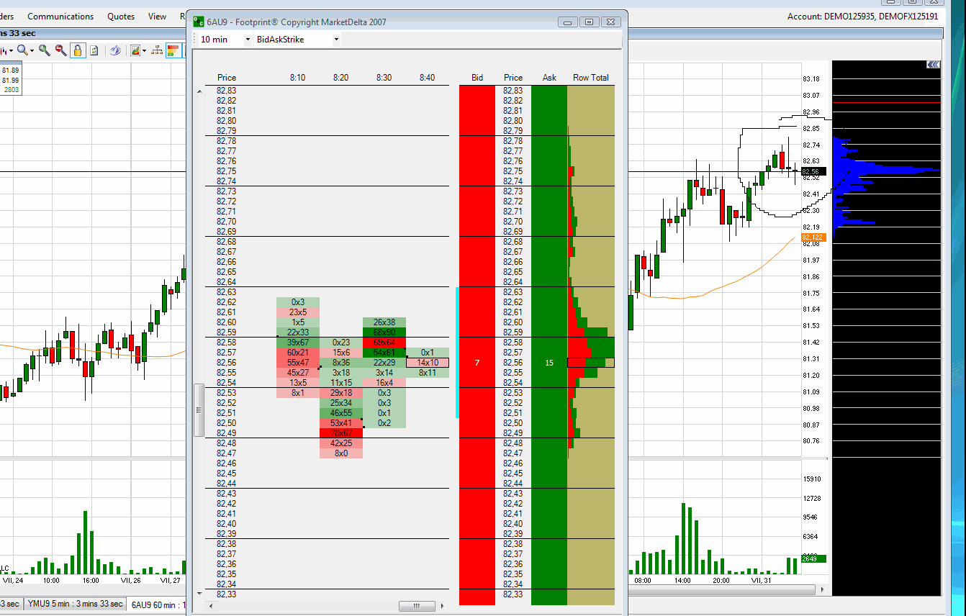Click the cyan range bar beside Bid column

[x=457, y=352]
